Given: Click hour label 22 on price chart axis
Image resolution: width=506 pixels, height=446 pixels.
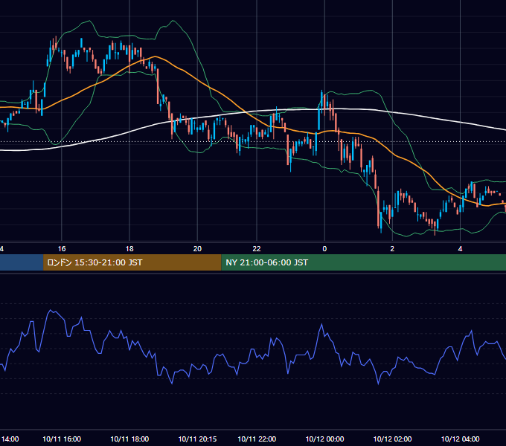Looking at the screenshot, I should click(x=257, y=249).
